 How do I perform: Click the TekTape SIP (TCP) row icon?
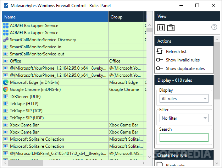pyautogui.click(x=6, y=111)
